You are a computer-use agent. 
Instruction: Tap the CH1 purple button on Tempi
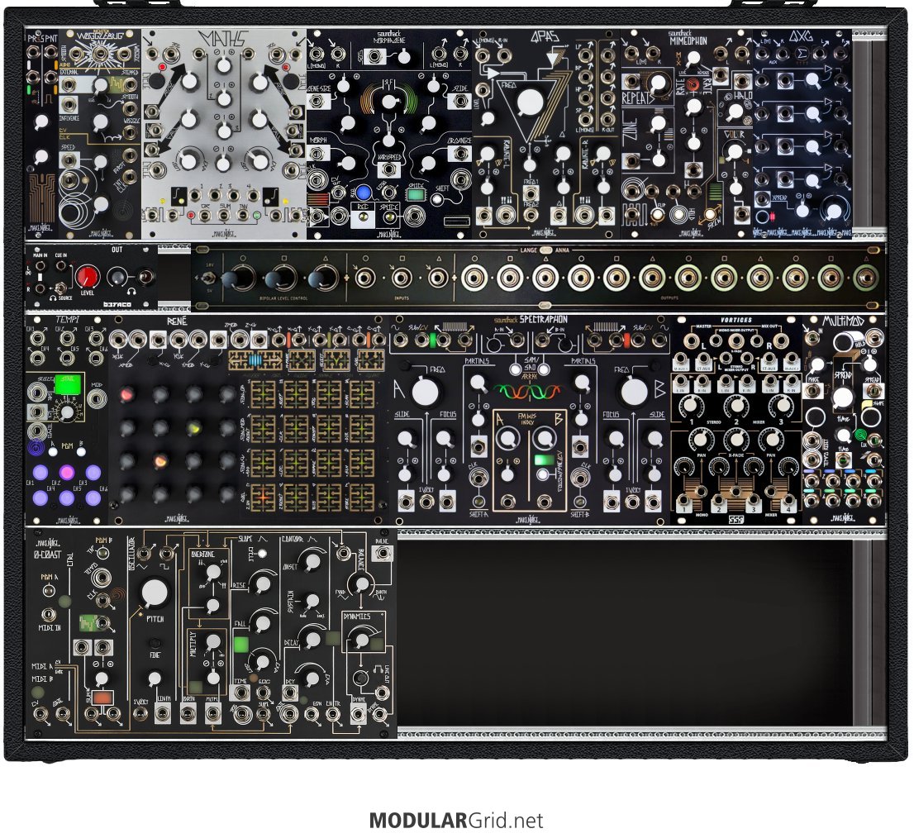tap(40, 471)
